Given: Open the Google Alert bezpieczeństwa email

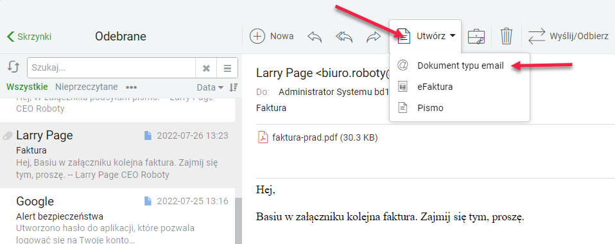Looking at the screenshot, I should click(117, 216).
